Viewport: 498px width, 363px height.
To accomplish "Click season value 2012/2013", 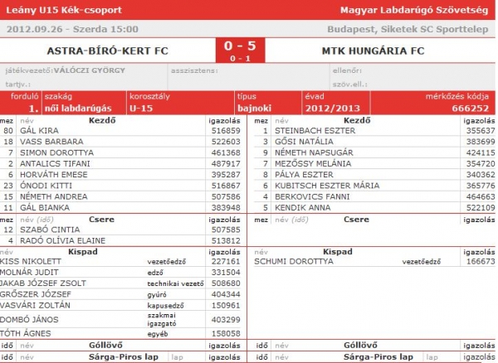I will (333, 109).
